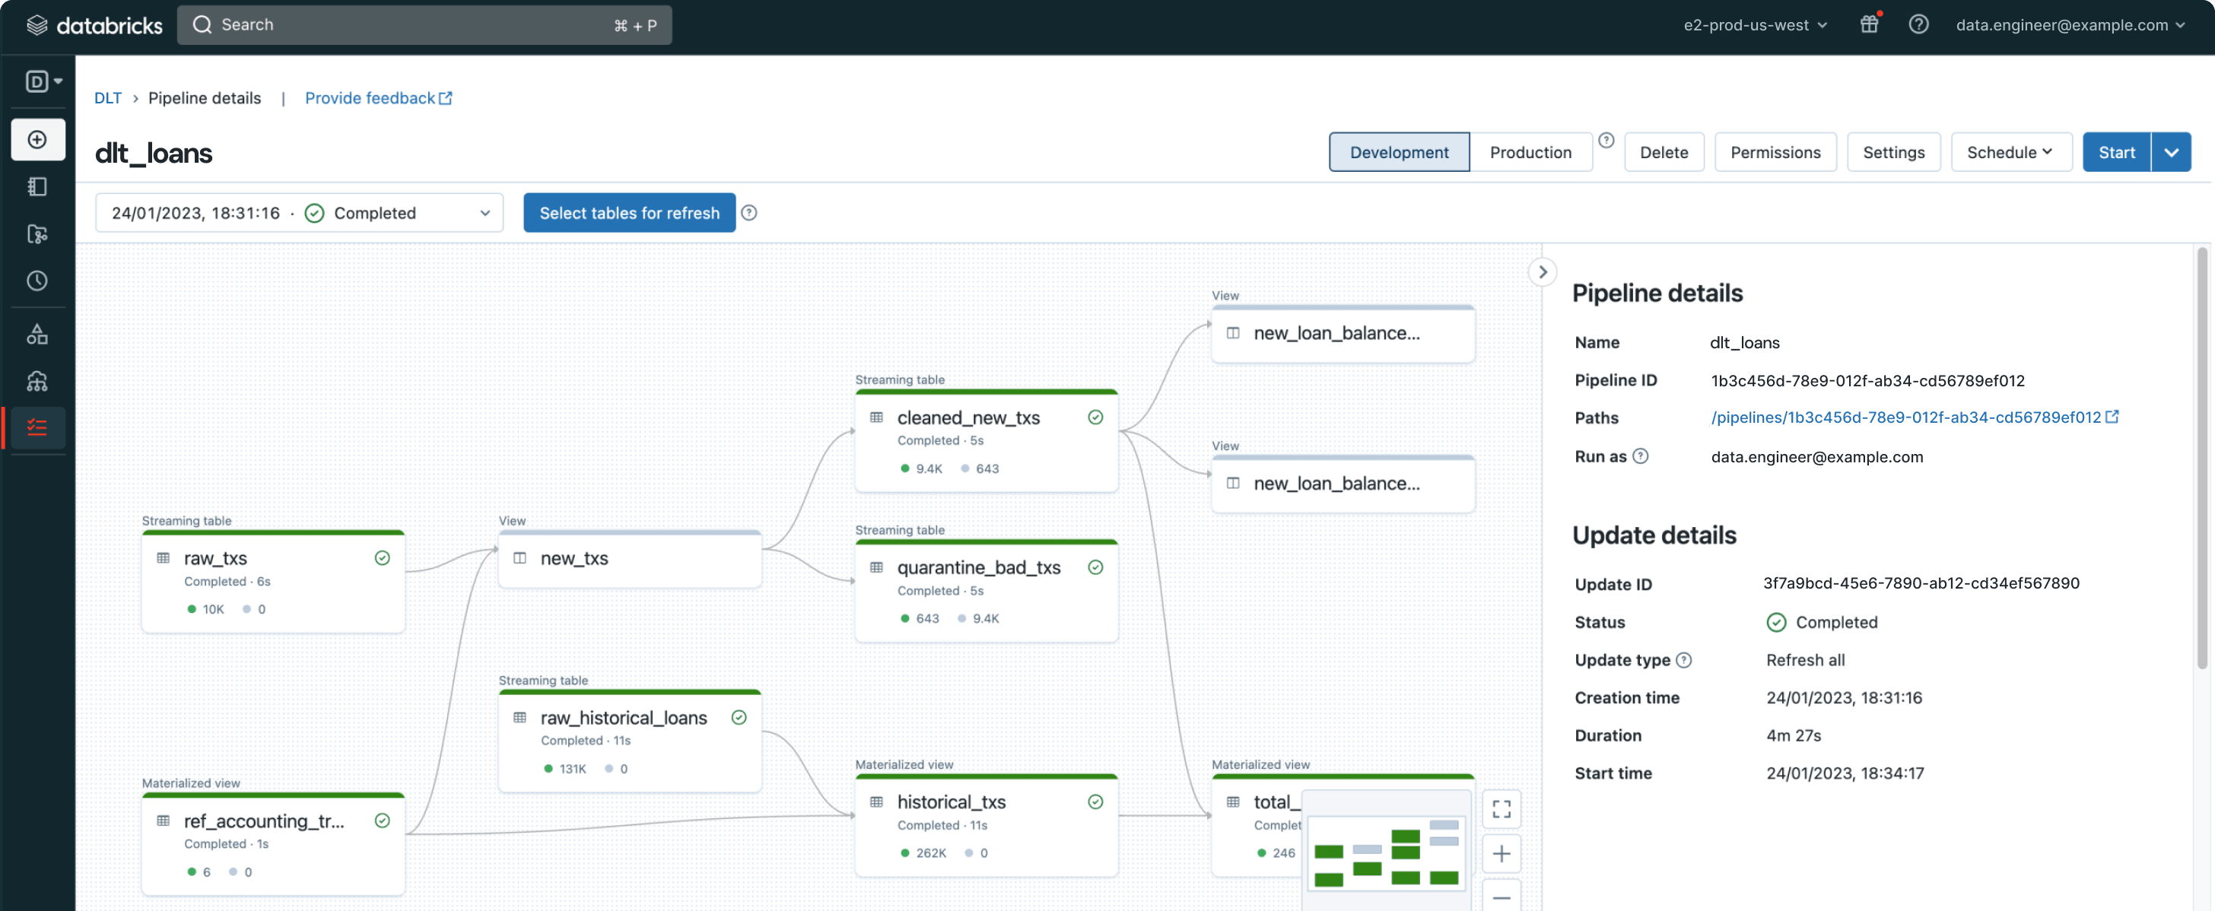2215x911 pixels.
Task: Click fit-to-screen icon on graph controls
Action: [1501, 809]
